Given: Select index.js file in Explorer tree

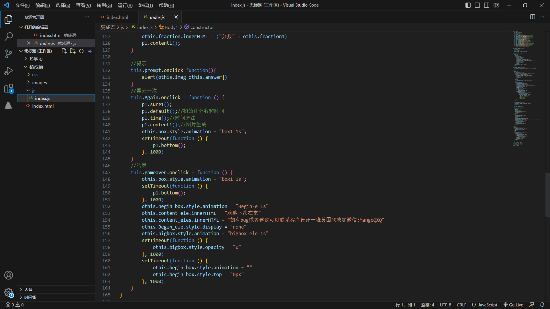Looking at the screenshot, I should tap(56, 98).
